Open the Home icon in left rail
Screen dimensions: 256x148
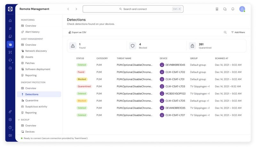tap(10, 20)
